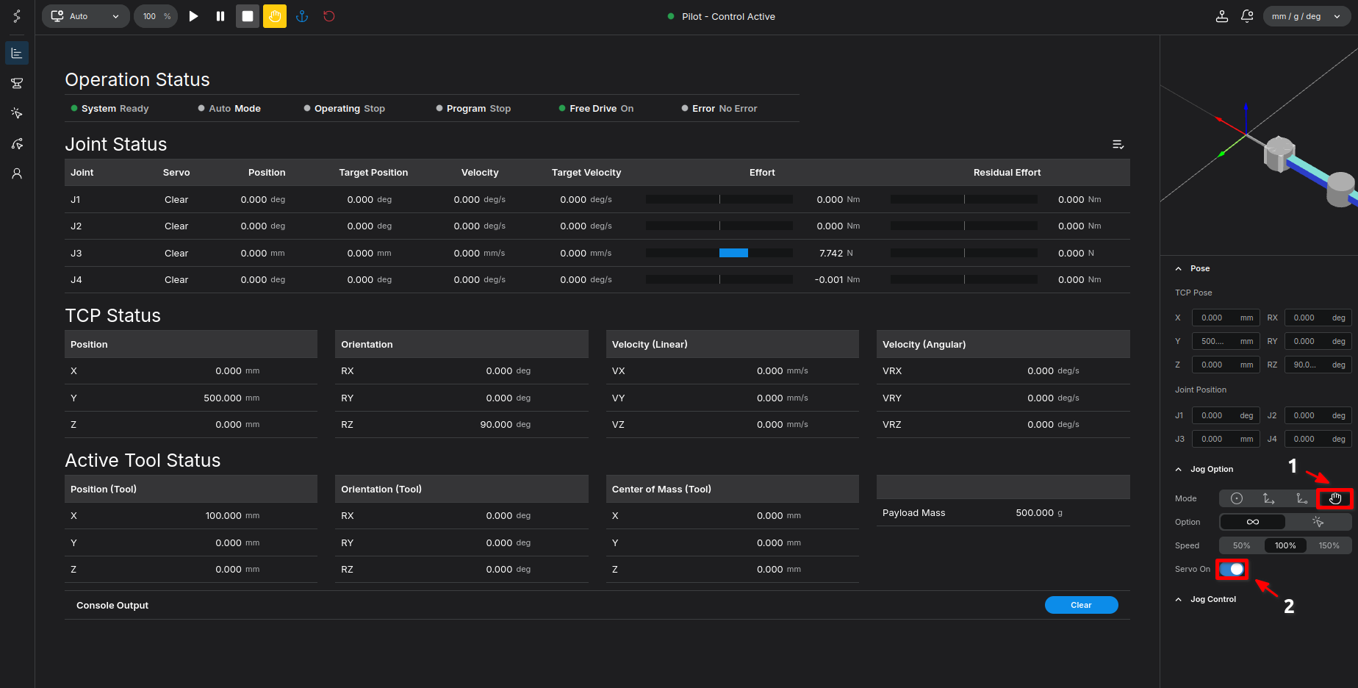This screenshot has width=1358, height=688.
Task: Open the anvil icon in the left sidebar
Action: (17, 83)
